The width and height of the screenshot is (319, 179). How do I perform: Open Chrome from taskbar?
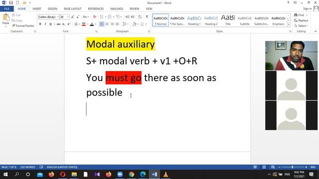[132, 175]
